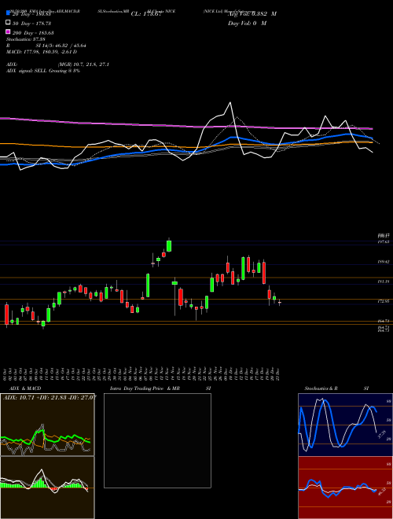Click the magenta 200 Day EMA legend swatch

8,32
